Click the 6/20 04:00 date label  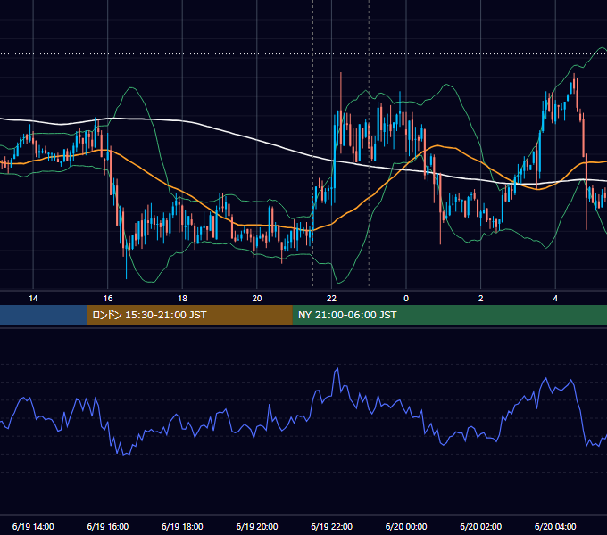coord(555,526)
